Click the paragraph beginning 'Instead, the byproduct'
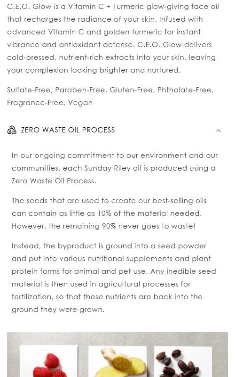The image size is (235, 377). (x=114, y=278)
